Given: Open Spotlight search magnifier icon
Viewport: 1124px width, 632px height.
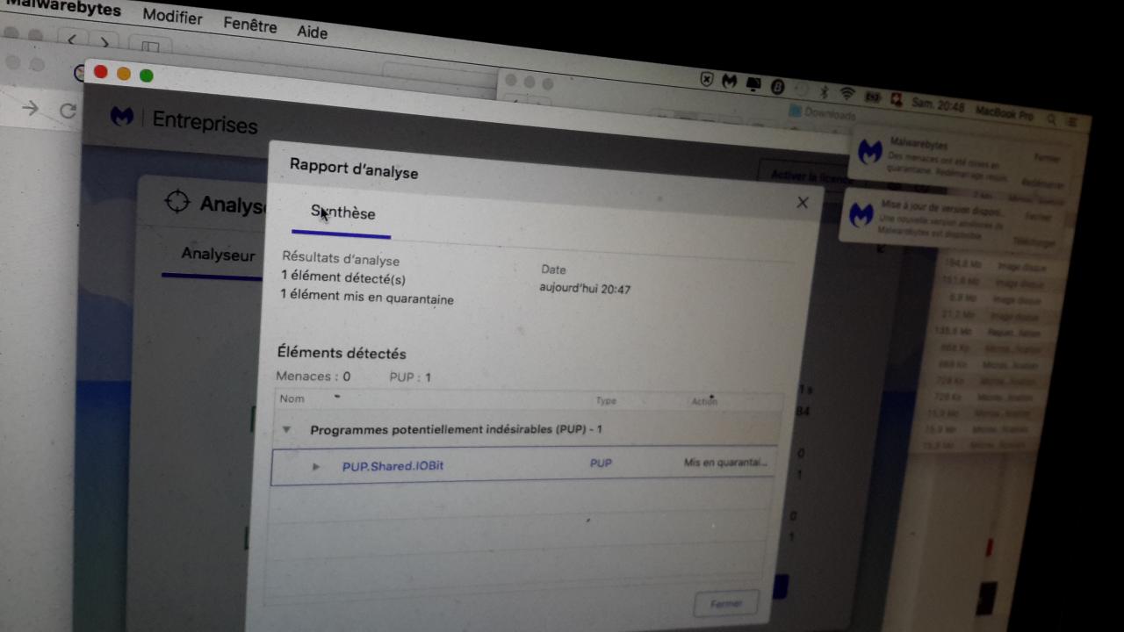Looking at the screenshot, I should pyautogui.click(x=1052, y=119).
